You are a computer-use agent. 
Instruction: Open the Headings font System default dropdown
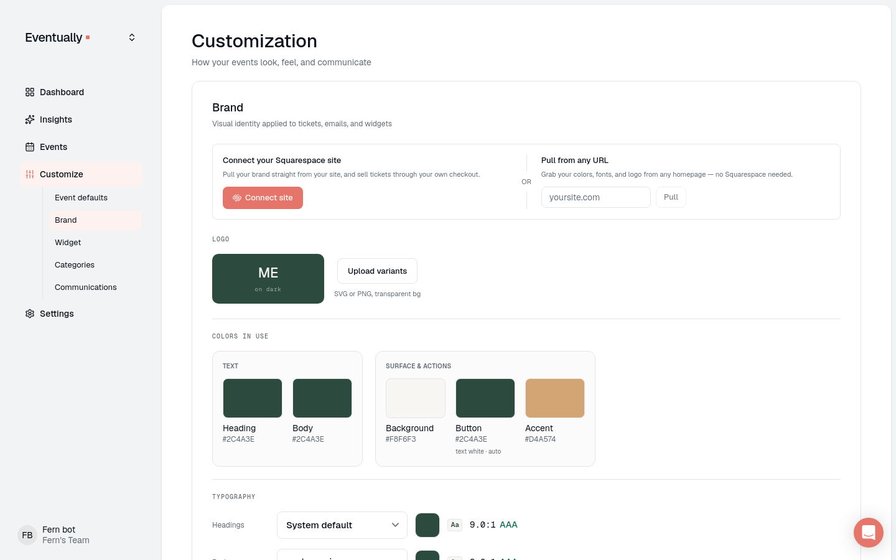coord(342,525)
